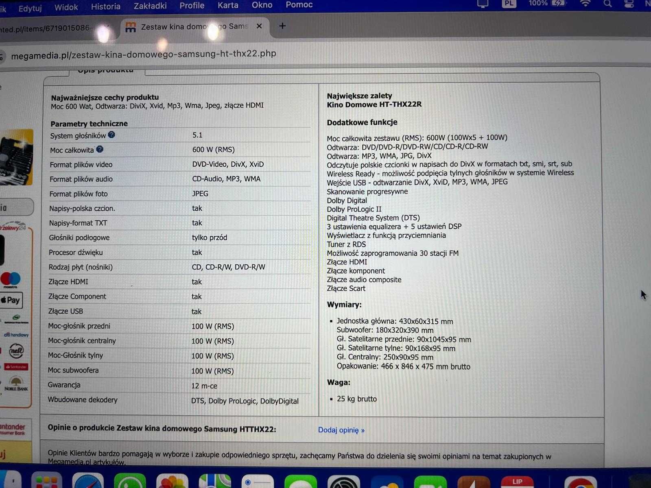Click the Maestro payment logo

click(11, 280)
